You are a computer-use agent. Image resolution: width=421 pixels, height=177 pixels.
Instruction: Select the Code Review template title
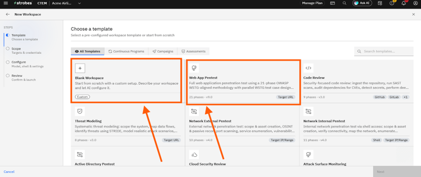[x=313, y=78]
